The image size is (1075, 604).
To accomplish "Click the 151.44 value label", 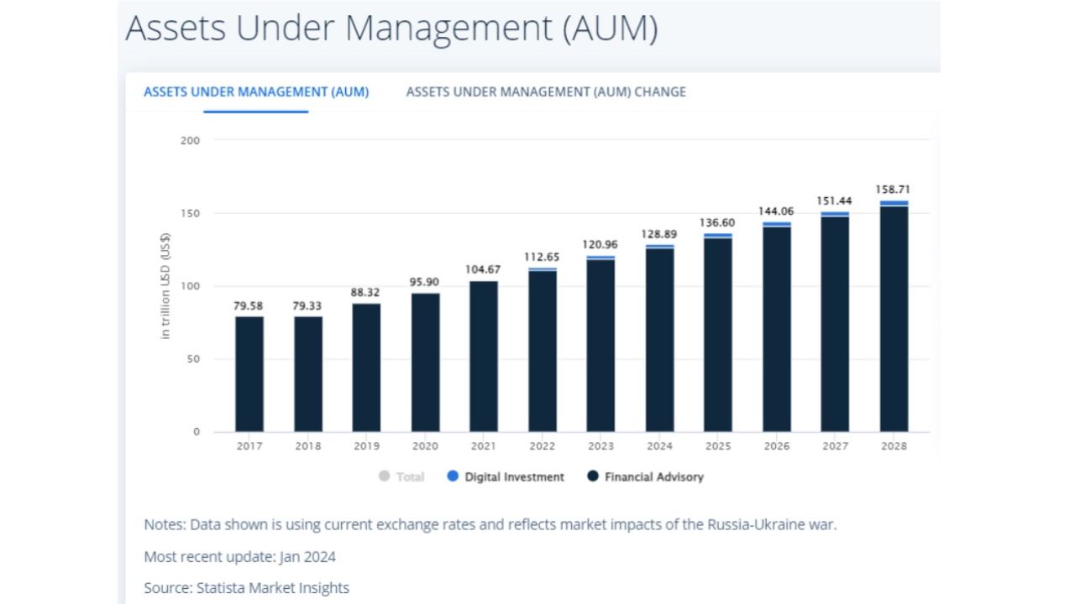I will click(835, 201).
